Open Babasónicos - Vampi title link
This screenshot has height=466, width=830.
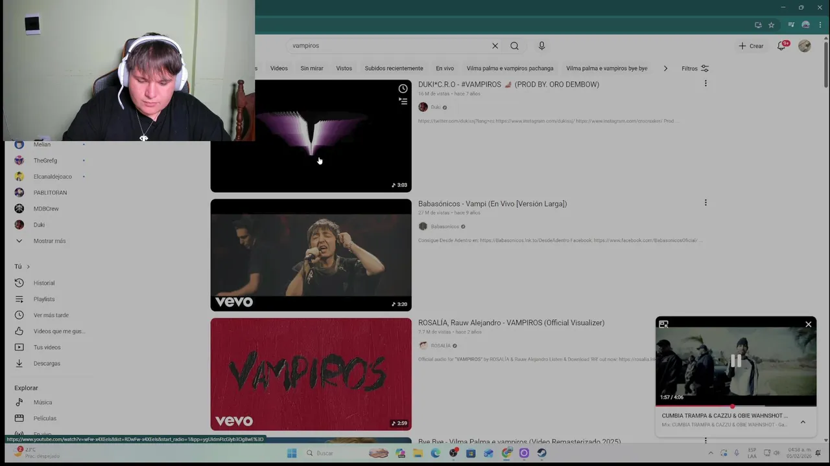[x=492, y=204]
